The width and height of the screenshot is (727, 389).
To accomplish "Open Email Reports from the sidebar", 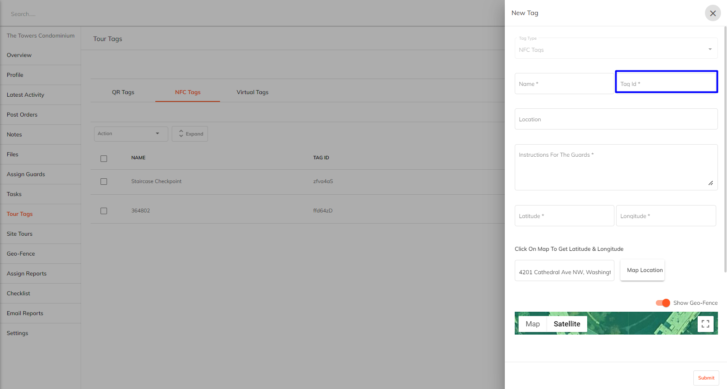I will tap(25, 313).
